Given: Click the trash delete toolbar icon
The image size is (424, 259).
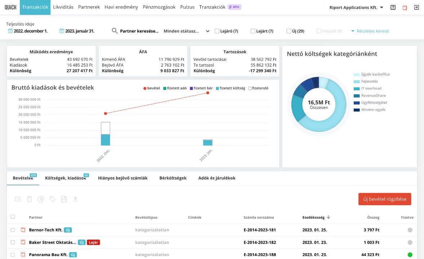Looking at the screenshot, I should (x=30, y=199).
